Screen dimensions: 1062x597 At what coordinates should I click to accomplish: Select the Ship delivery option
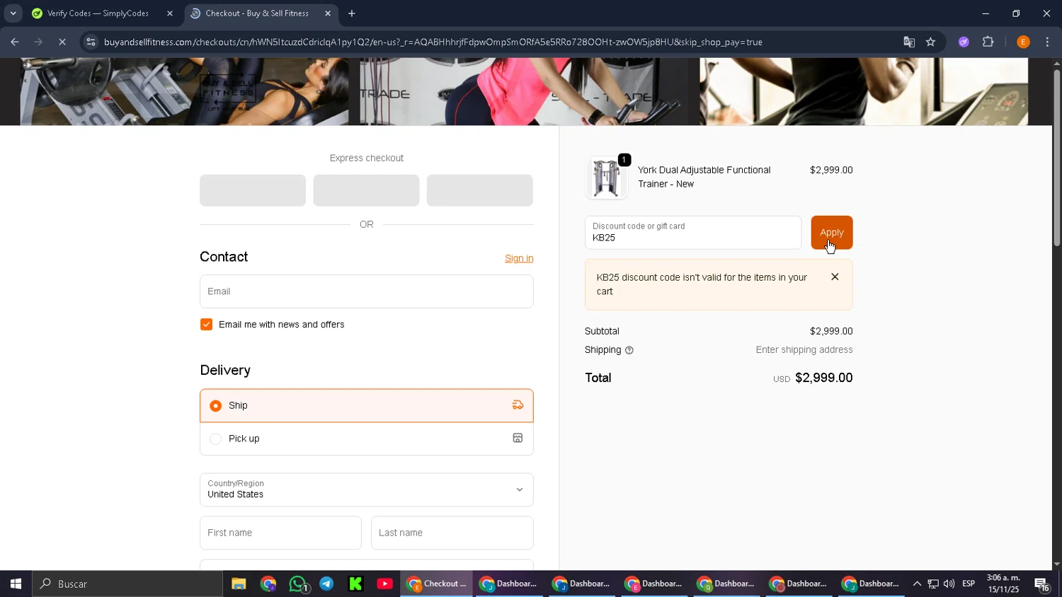point(366,405)
